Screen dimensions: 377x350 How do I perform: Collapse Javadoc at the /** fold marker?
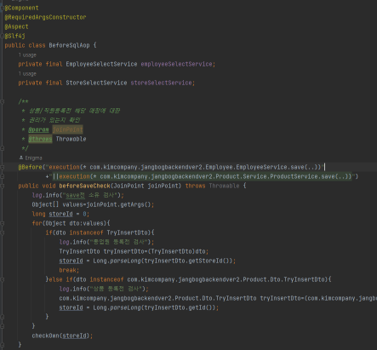(x=2, y=101)
